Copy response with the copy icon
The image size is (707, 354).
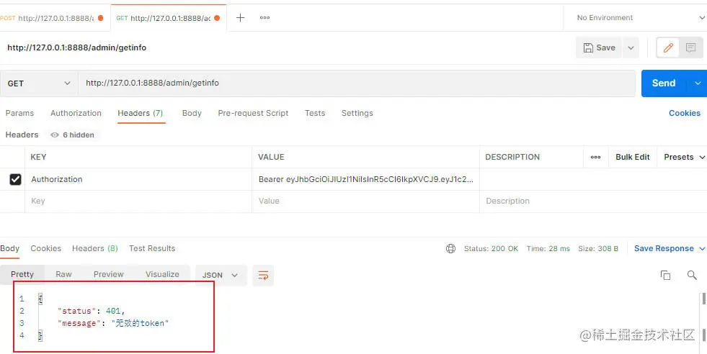point(665,275)
